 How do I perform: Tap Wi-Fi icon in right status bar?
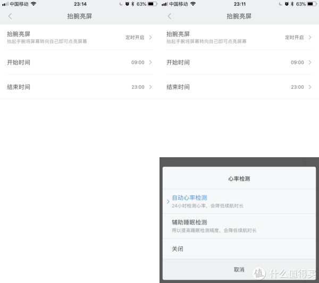pyautogui.click(x=193, y=4)
